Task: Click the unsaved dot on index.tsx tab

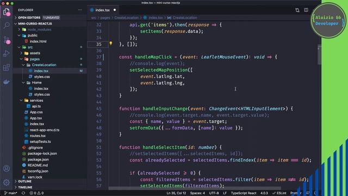Action: pyautogui.click(x=115, y=10)
